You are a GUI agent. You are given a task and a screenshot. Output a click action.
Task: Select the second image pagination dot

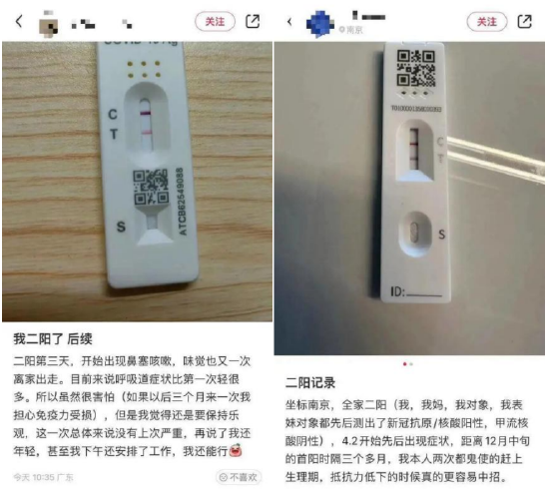[411, 364]
